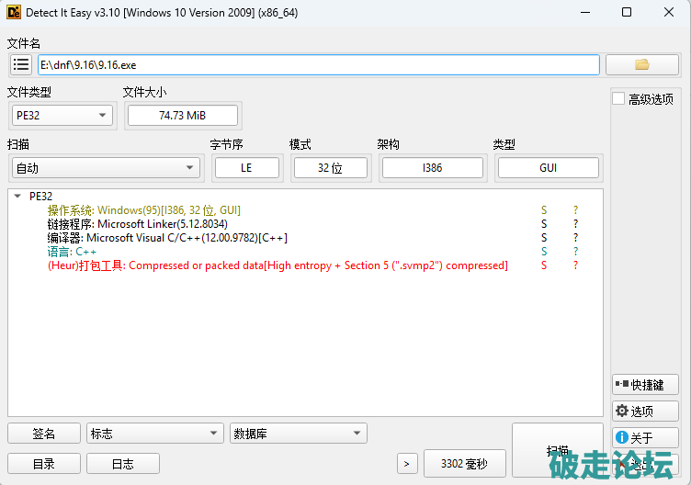Click the S link on the 操作系统 row
This screenshot has width=691, height=485.
544,210
